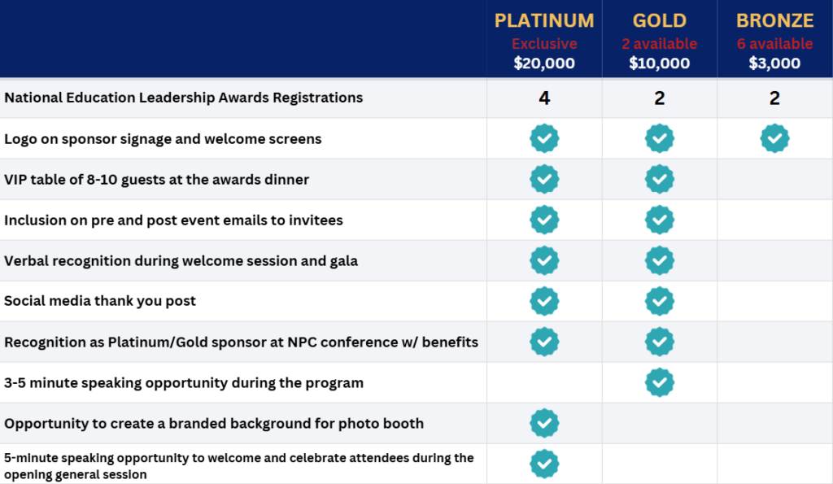Click Gold checkmark for sponsor signage logo

[660, 138]
